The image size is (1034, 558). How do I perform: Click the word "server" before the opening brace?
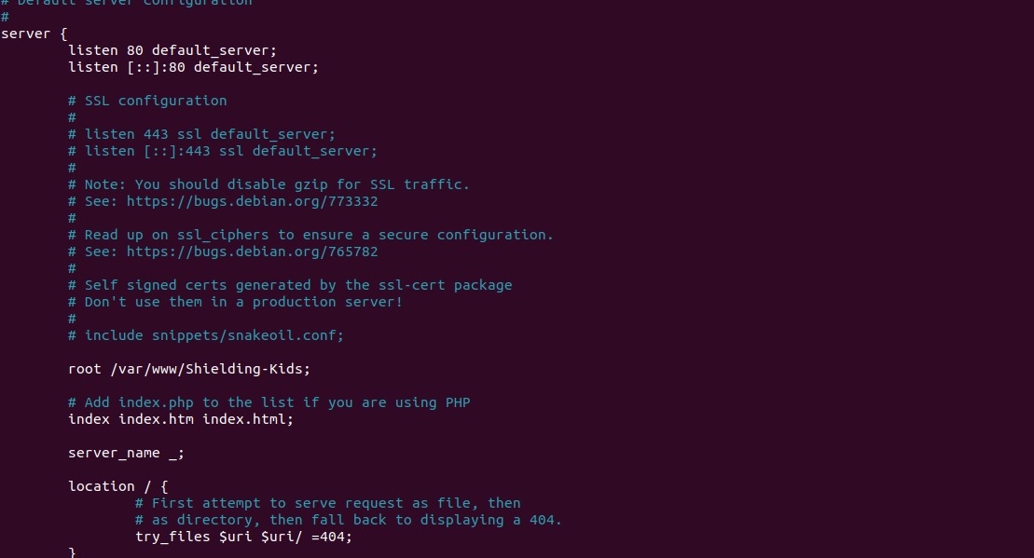(21, 34)
